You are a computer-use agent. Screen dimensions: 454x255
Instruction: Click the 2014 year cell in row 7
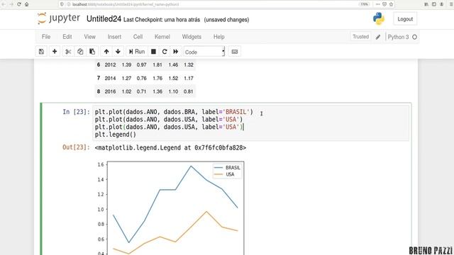point(111,78)
